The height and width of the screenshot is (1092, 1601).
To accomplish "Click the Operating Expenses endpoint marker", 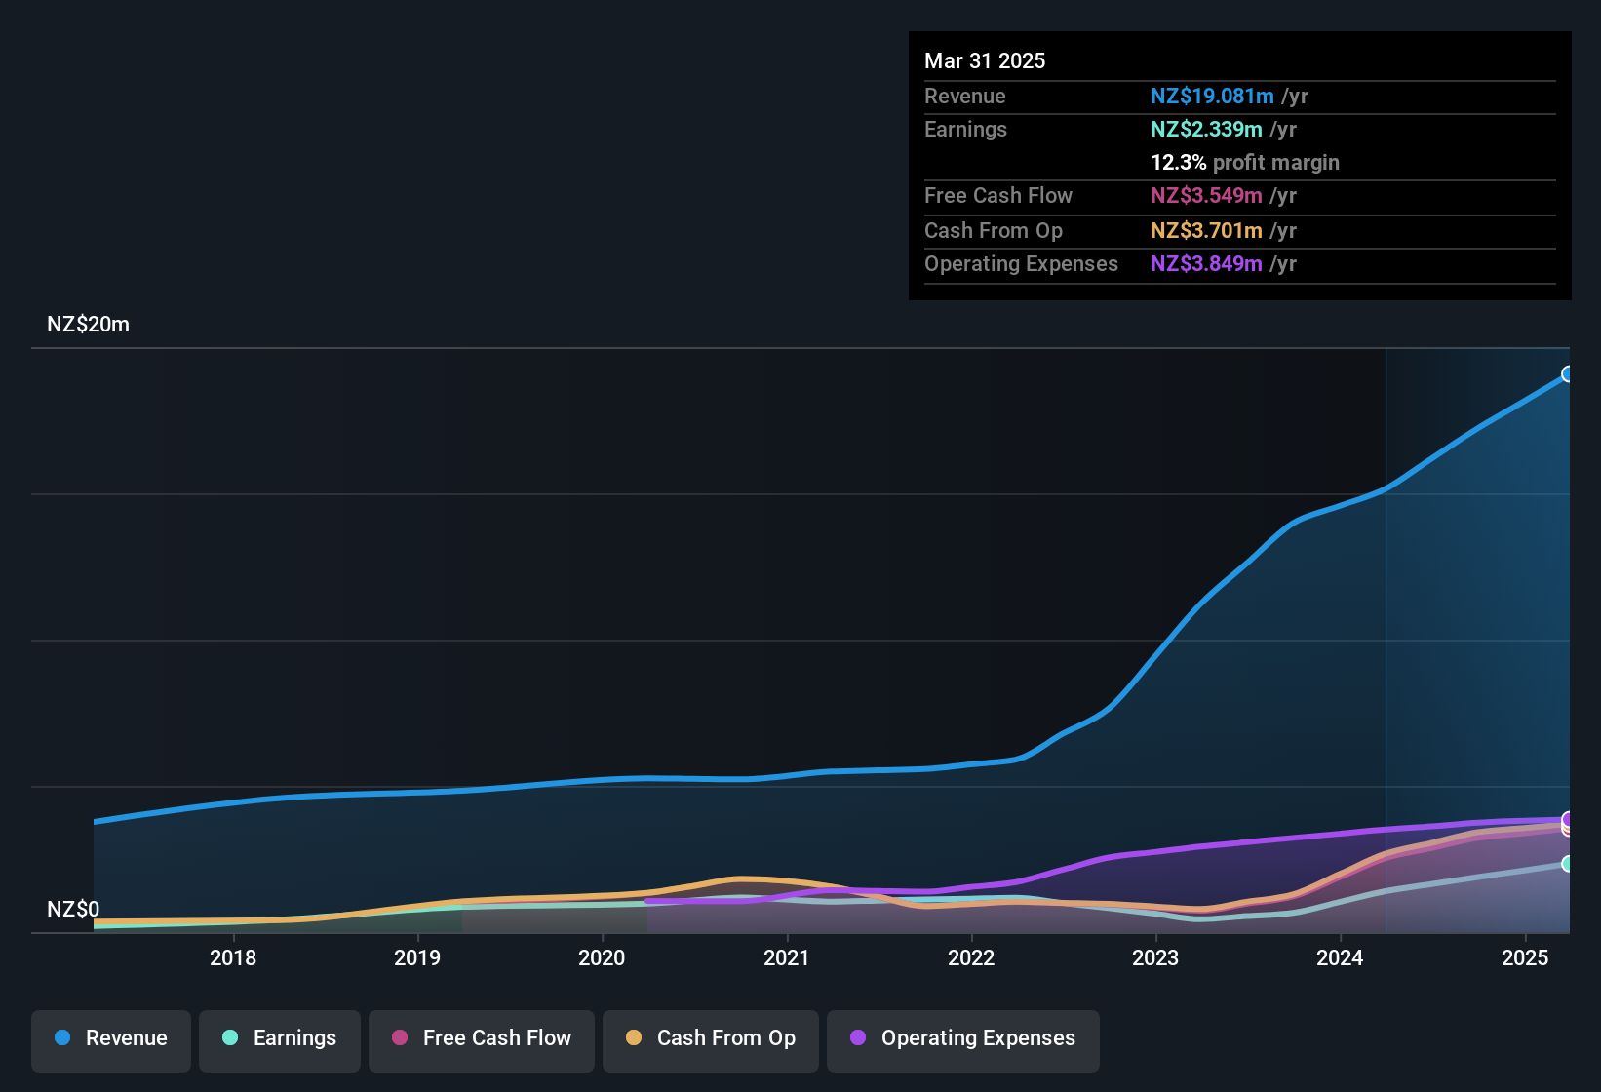I will click(1568, 819).
